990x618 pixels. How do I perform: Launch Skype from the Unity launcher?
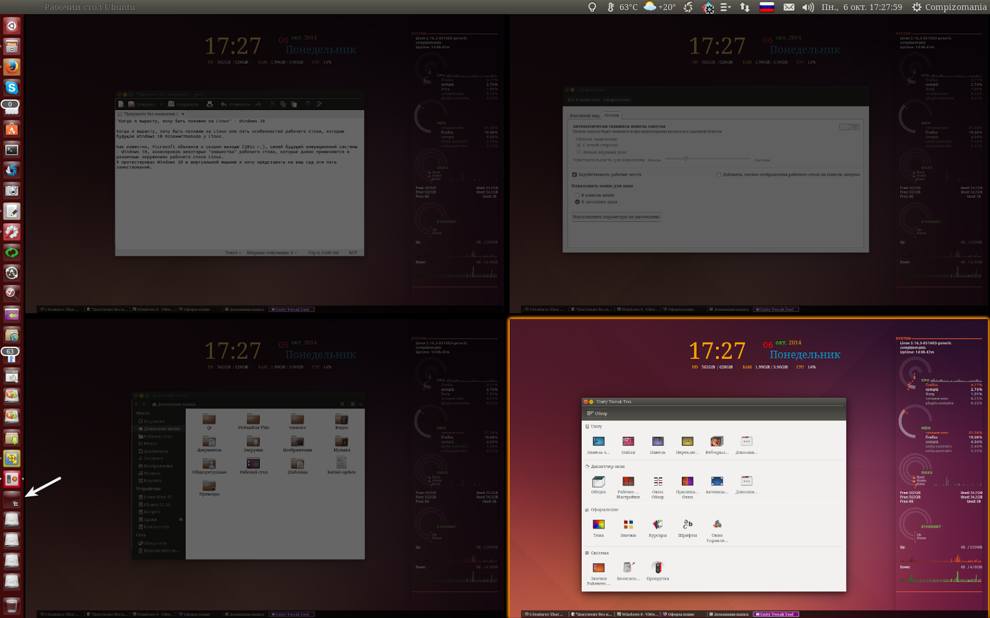click(x=12, y=87)
